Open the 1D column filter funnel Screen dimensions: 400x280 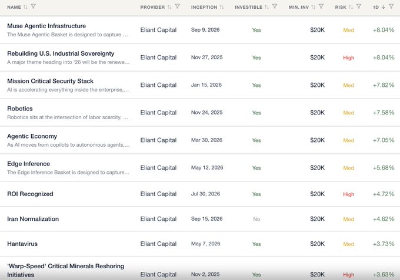[x=391, y=6]
